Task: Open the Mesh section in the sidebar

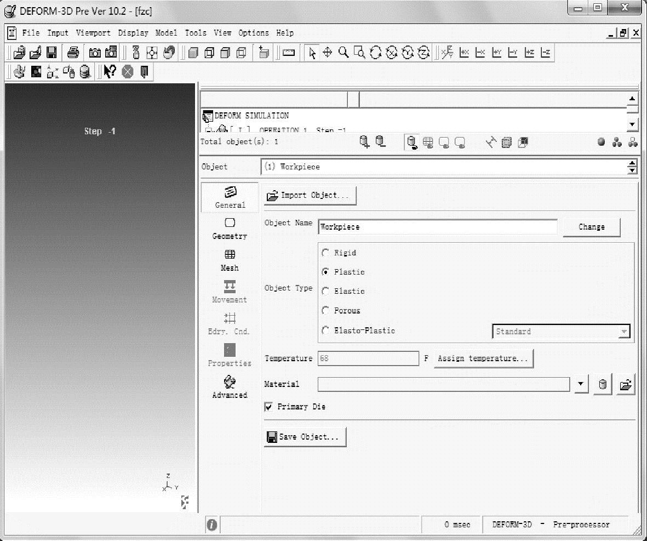Action: point(230,260)
